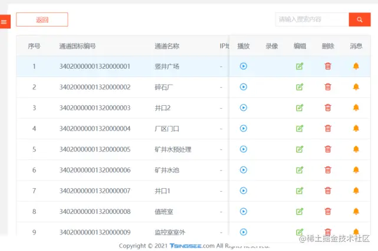
Task: Select channel ID 34020000001320000005
Action: 95,149
